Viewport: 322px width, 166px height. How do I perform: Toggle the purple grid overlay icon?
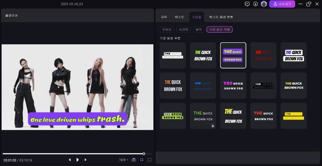click(142, 160)
